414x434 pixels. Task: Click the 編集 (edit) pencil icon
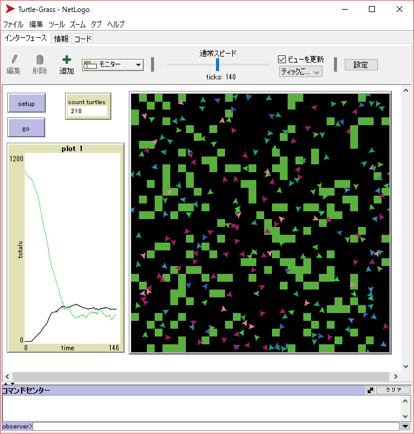[14, 60]
